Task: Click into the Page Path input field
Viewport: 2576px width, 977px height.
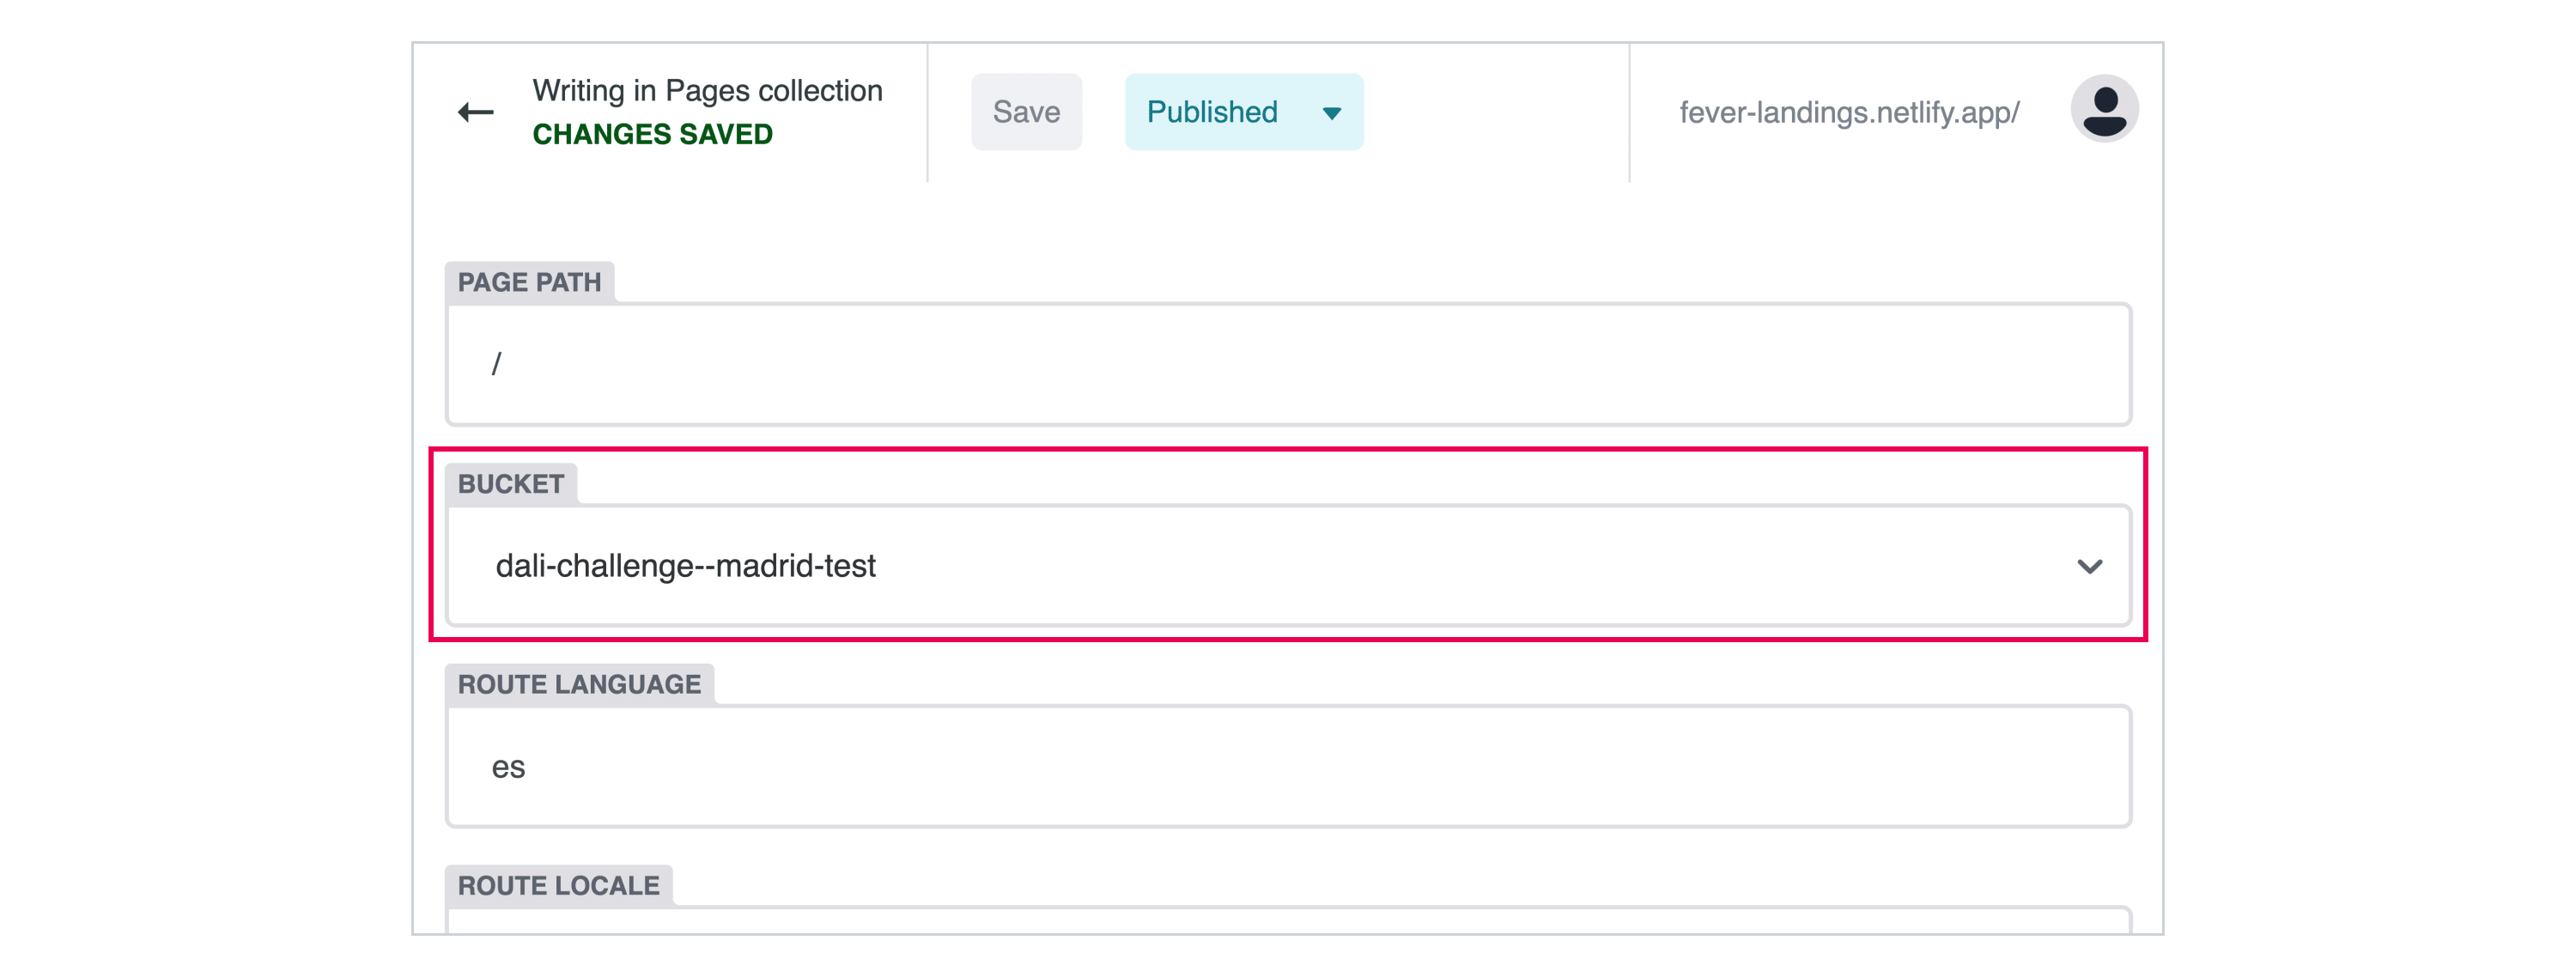Action: pyautogui.click(x=1288, y=364)
